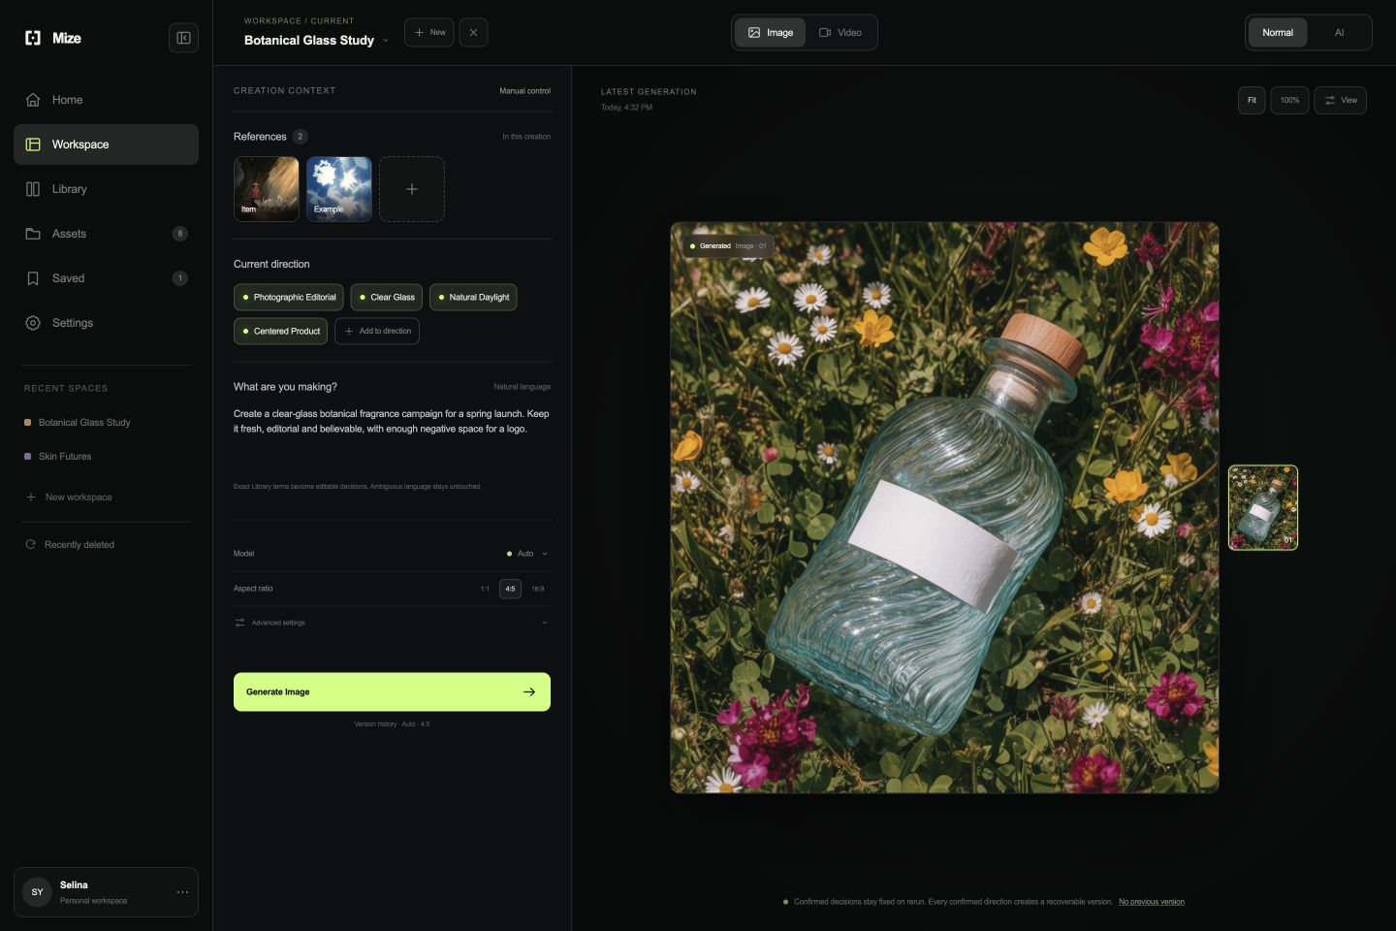Click No previous version link
The height and width of the screenshot is (931, 1396).
pyautogui.click(x=1152, y=902)
